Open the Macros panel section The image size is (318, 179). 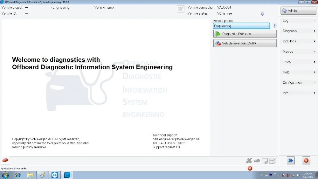[x=299, y=52]
